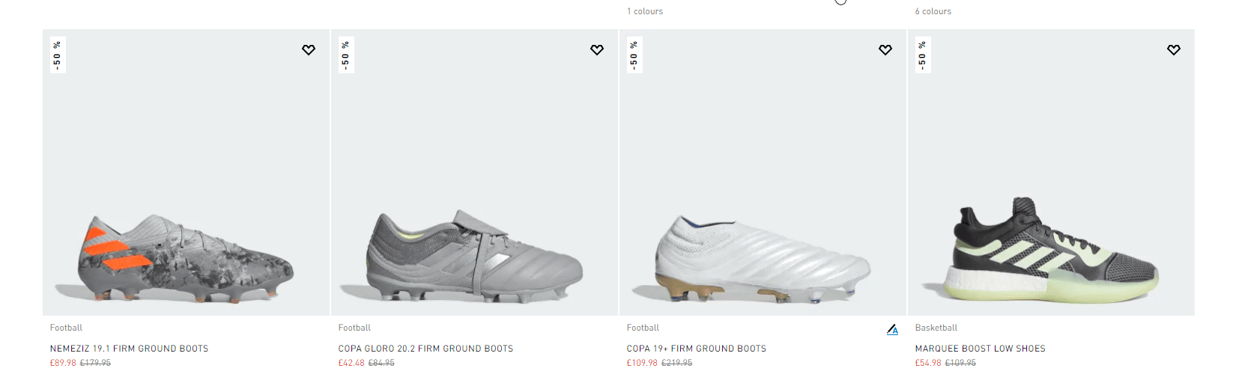This screenshot has height=386, width=1233.
Task: Click the -50% badge on Marquee Boost
Action: pyautogui.click(x=923, y=55)
